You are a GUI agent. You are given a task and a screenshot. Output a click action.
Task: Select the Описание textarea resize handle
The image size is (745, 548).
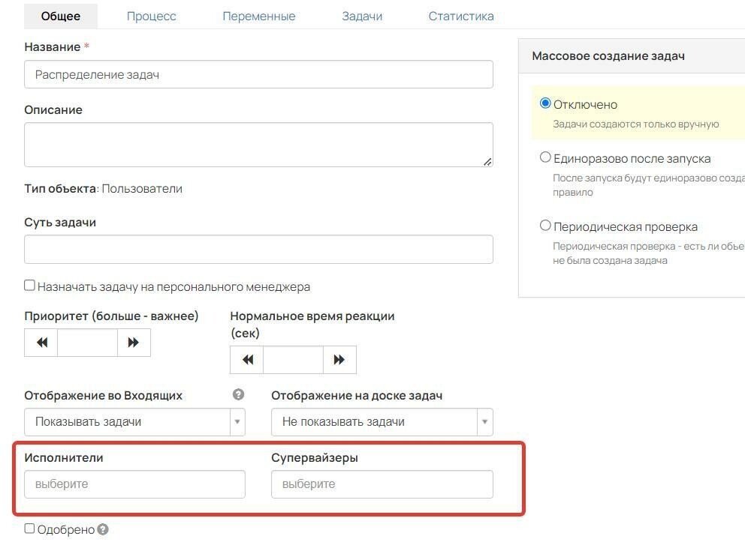click(487, 162)
